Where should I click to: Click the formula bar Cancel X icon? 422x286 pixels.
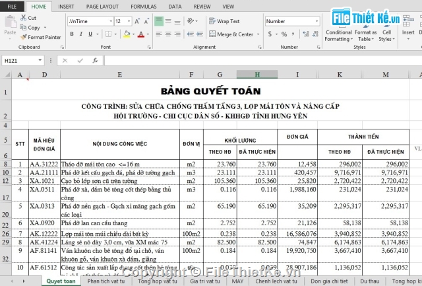click(x=65, y=61)
